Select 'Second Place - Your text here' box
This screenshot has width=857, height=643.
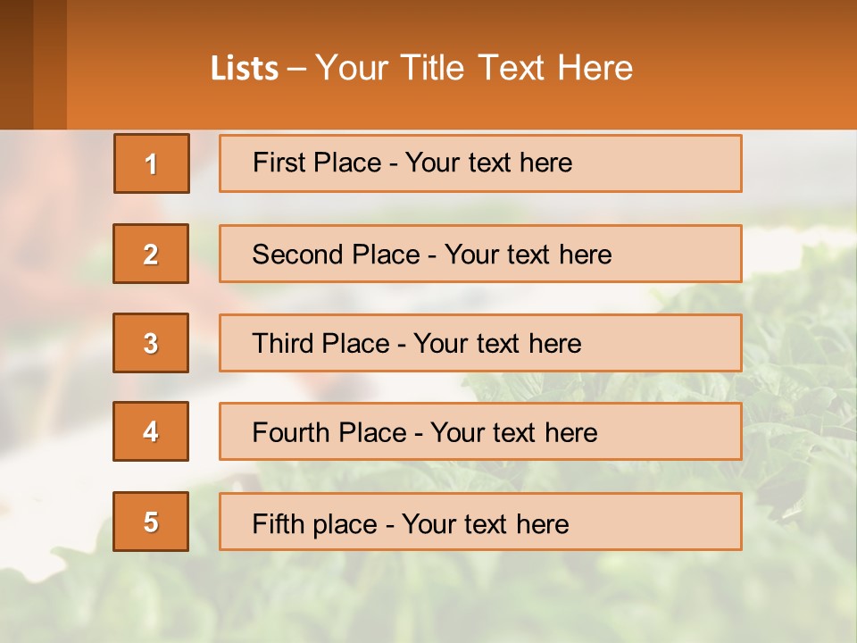click(480, 254)
